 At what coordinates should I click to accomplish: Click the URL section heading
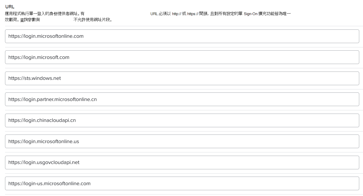10,7
